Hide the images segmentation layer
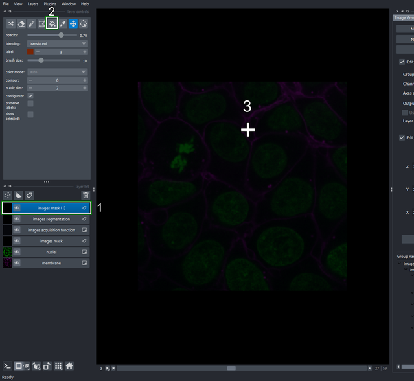The height and width of the screenshot is (381, 414). pyautogui.click(x=17, y=219)
